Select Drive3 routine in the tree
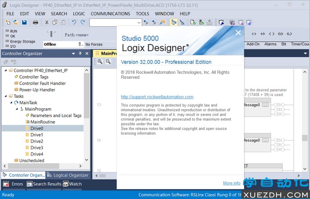This screenshot has width=310, height=199. pos(37,147)
